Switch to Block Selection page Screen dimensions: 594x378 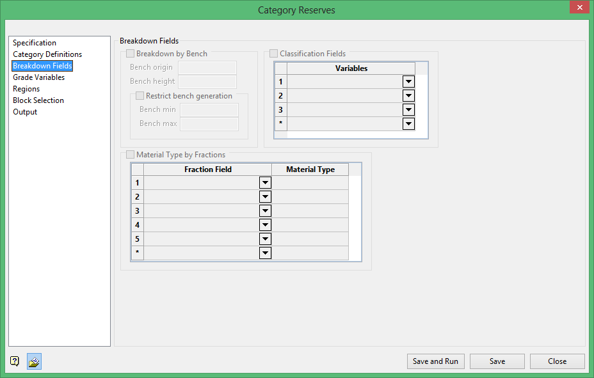(38, 100)
